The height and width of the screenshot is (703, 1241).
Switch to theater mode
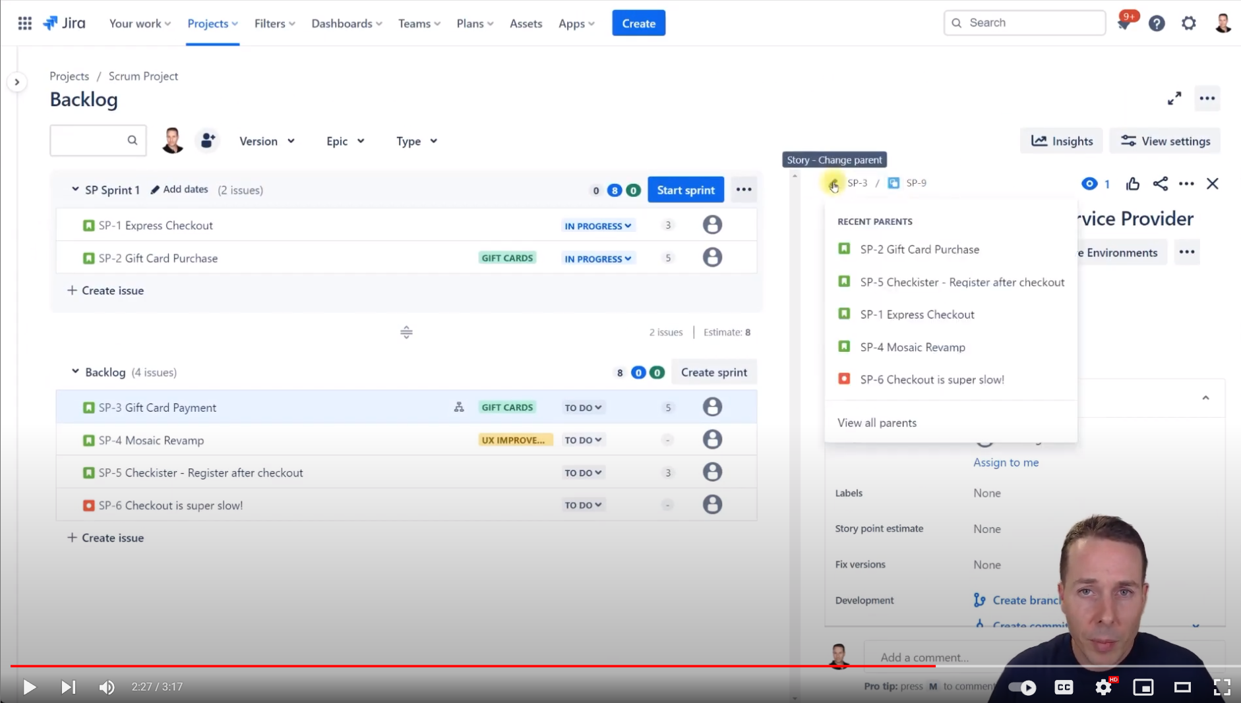click(x=1182, y=687)
